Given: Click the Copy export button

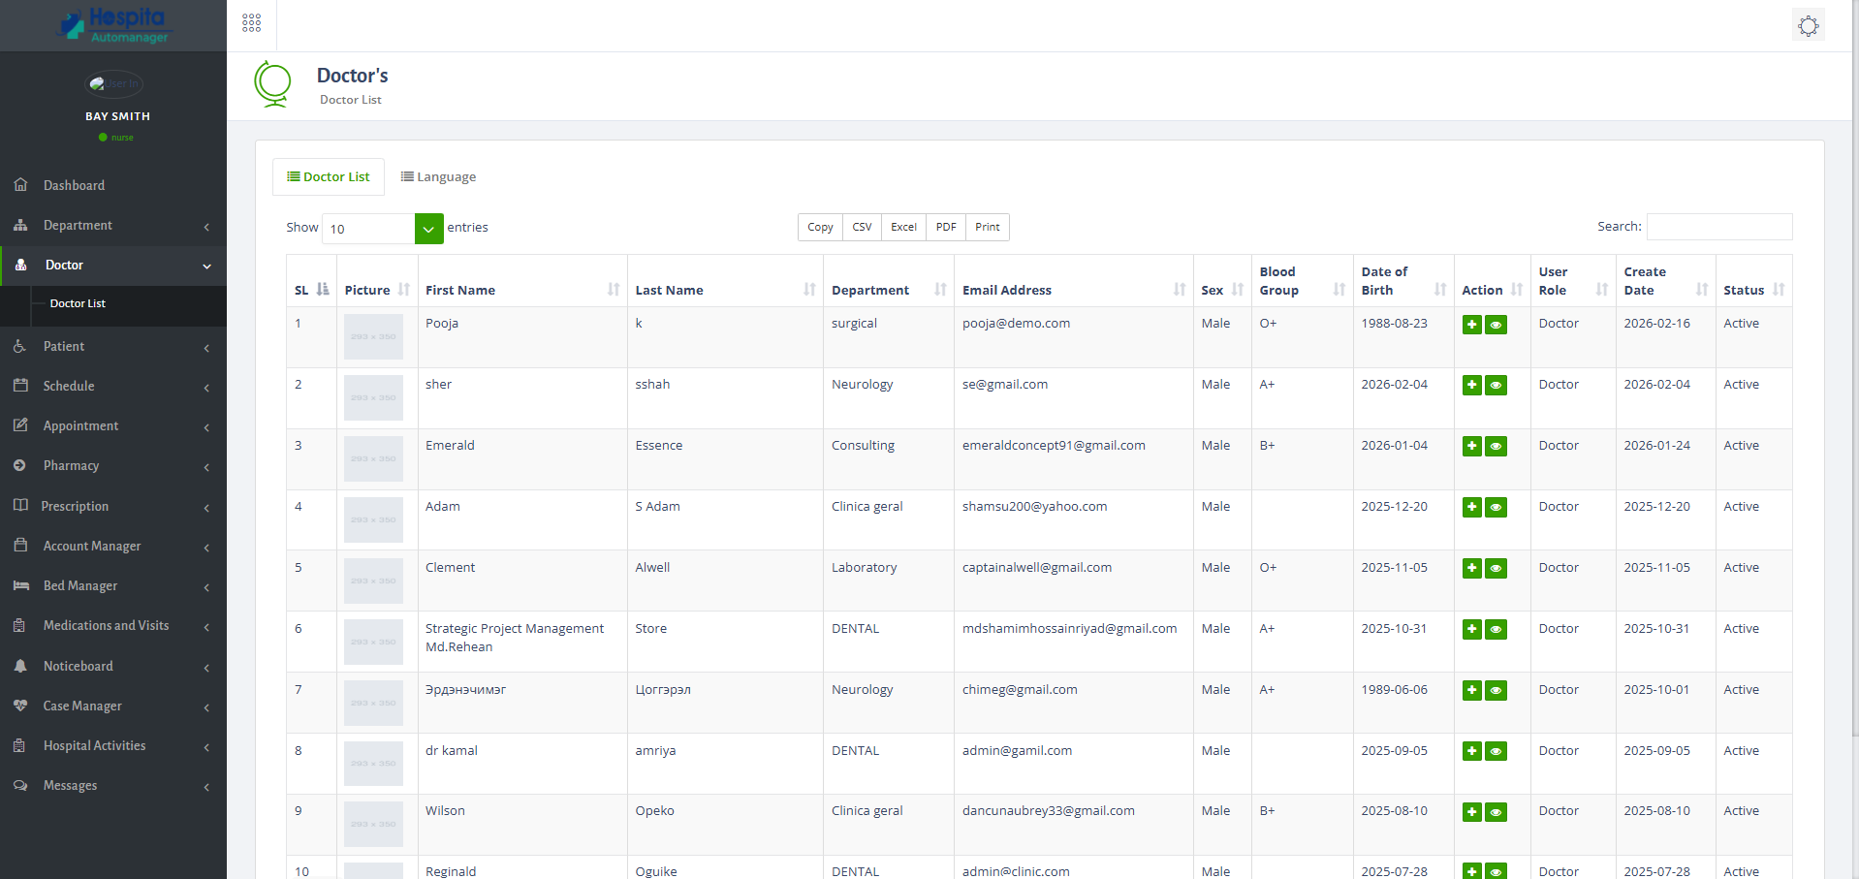Looking at the screenshot, I should 819,227.
